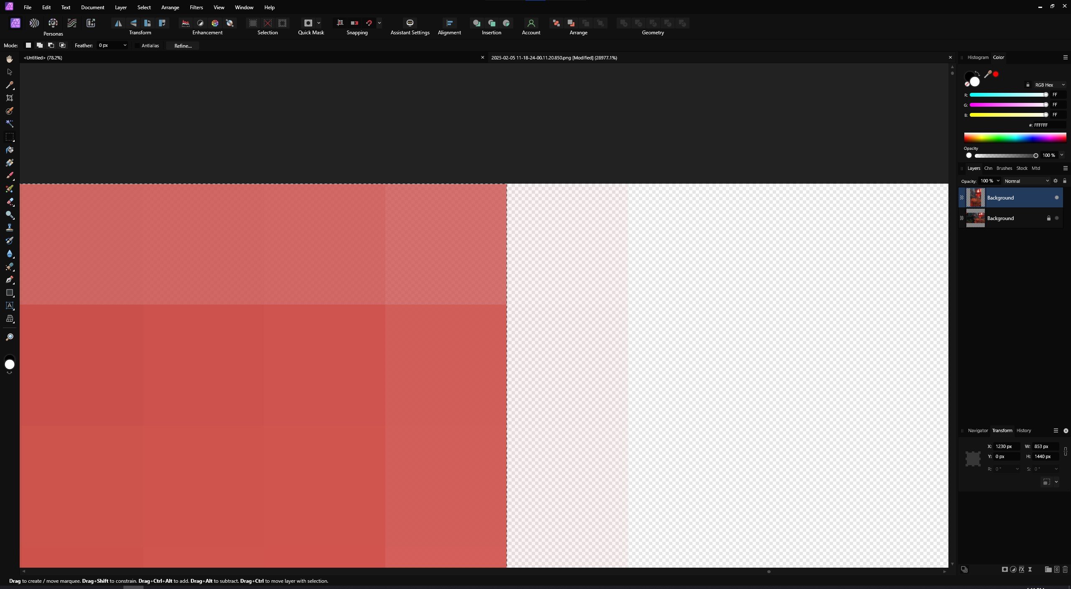
Task: Click the layer settings gear button
Action: pyautogui.click(x=1056, y=181)
